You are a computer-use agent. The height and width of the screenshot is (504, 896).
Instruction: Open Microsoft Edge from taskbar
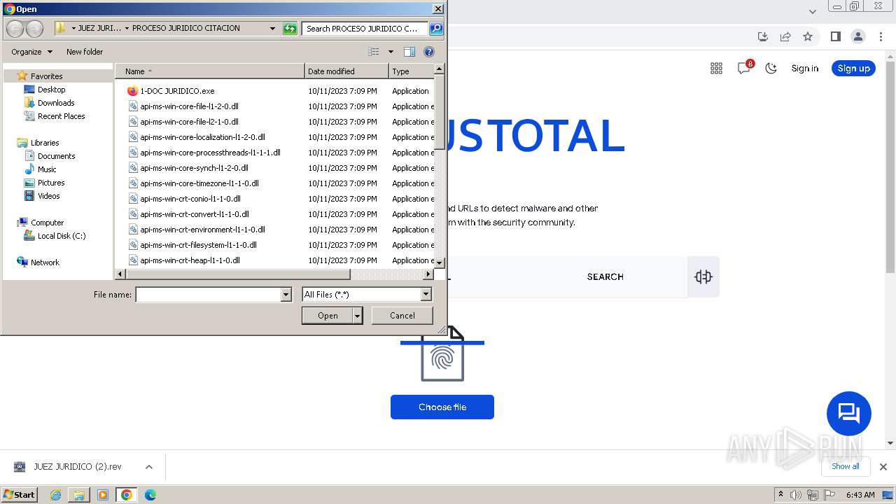click(x=150, y=495)
